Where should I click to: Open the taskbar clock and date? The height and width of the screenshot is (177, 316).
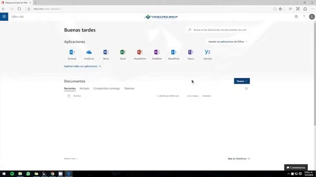pos(309,174)
